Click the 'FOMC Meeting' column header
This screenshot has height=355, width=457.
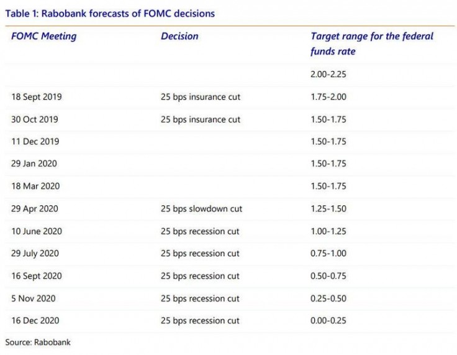click(x=44, y=36)
